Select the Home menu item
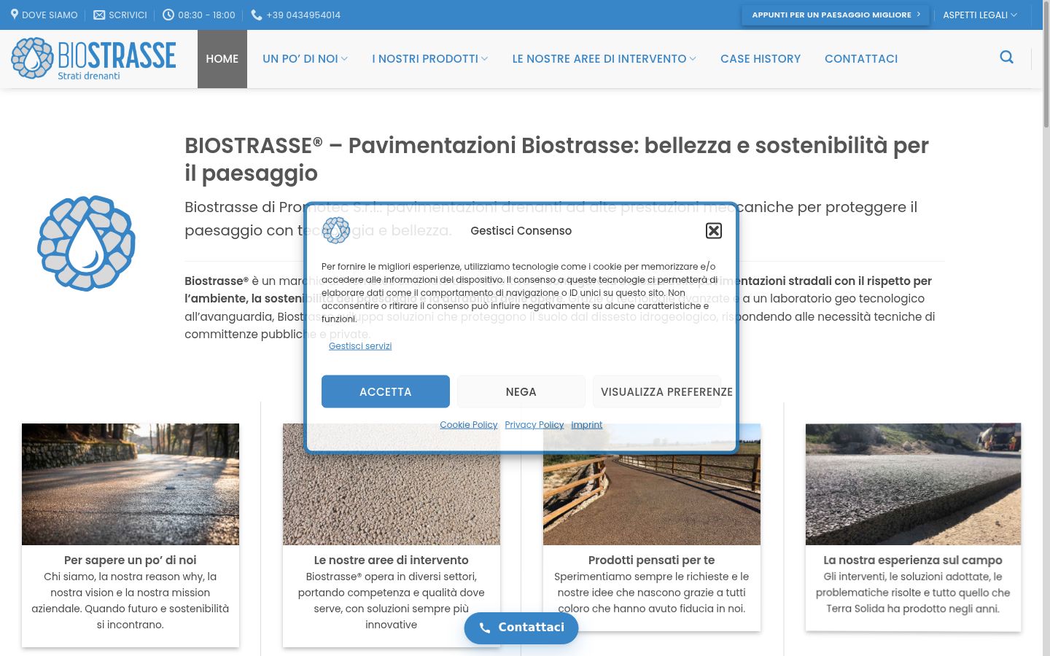Image resolution: width=1050 pixels, height=656 pixels. 222,59
